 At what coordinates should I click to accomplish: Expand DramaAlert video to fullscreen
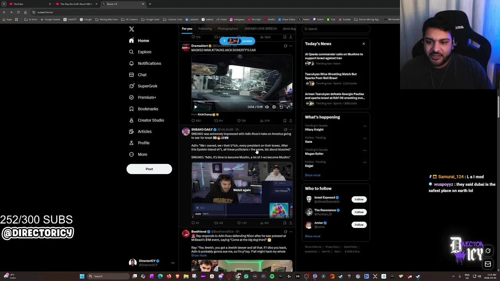click(x=288, y=107)
